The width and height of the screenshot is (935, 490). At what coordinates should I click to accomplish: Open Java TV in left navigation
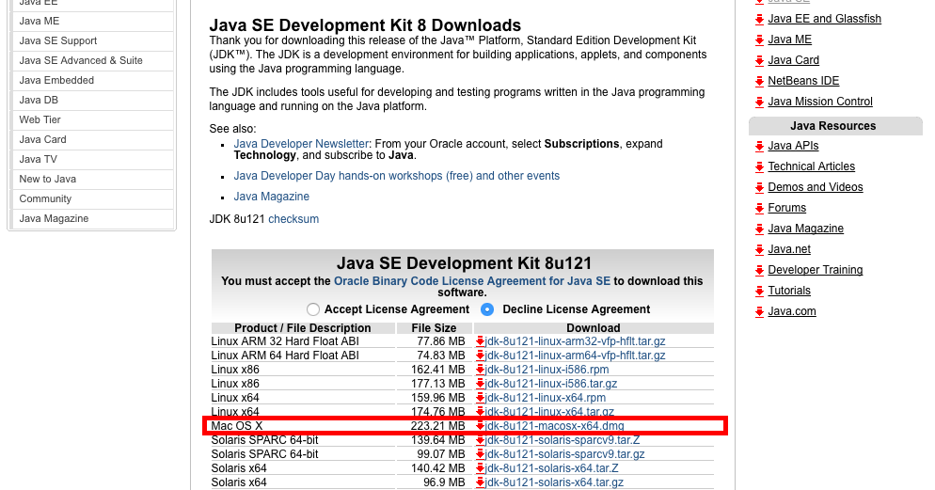92,159
